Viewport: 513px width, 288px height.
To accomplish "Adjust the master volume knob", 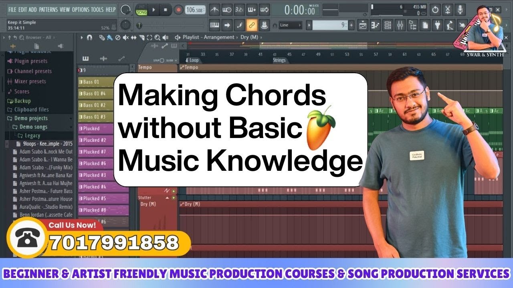I will click(x=126, y=9).
